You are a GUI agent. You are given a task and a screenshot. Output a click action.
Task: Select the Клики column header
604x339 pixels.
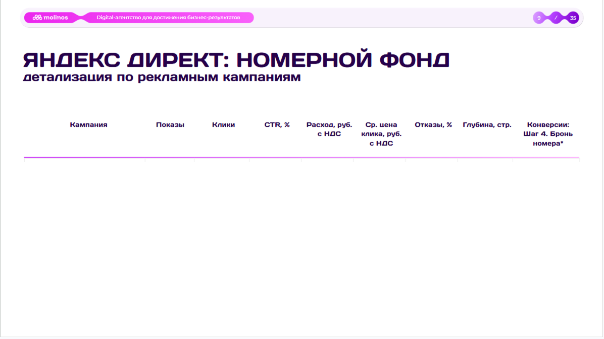tap(223, 124)
